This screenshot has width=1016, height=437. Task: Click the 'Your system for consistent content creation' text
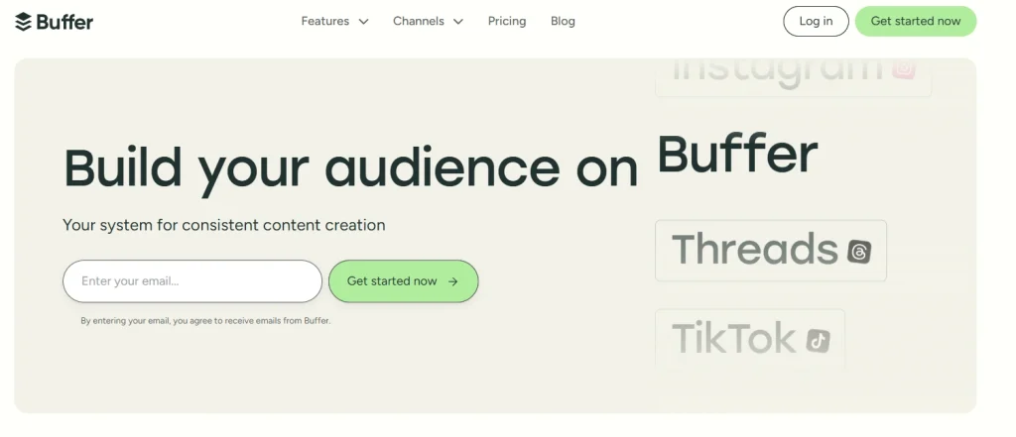(x=223, y=225)
